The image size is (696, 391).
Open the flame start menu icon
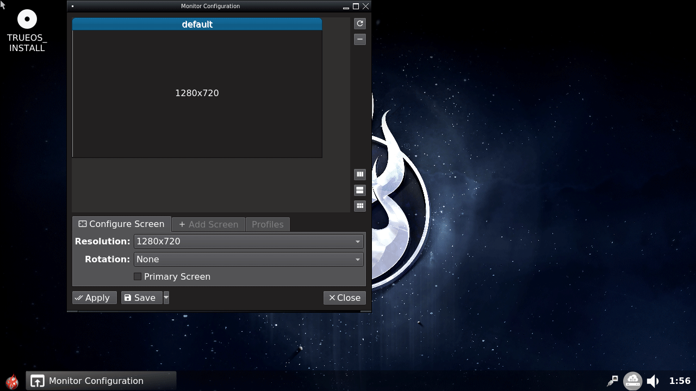pyautogui.click(x=12, y=381)
